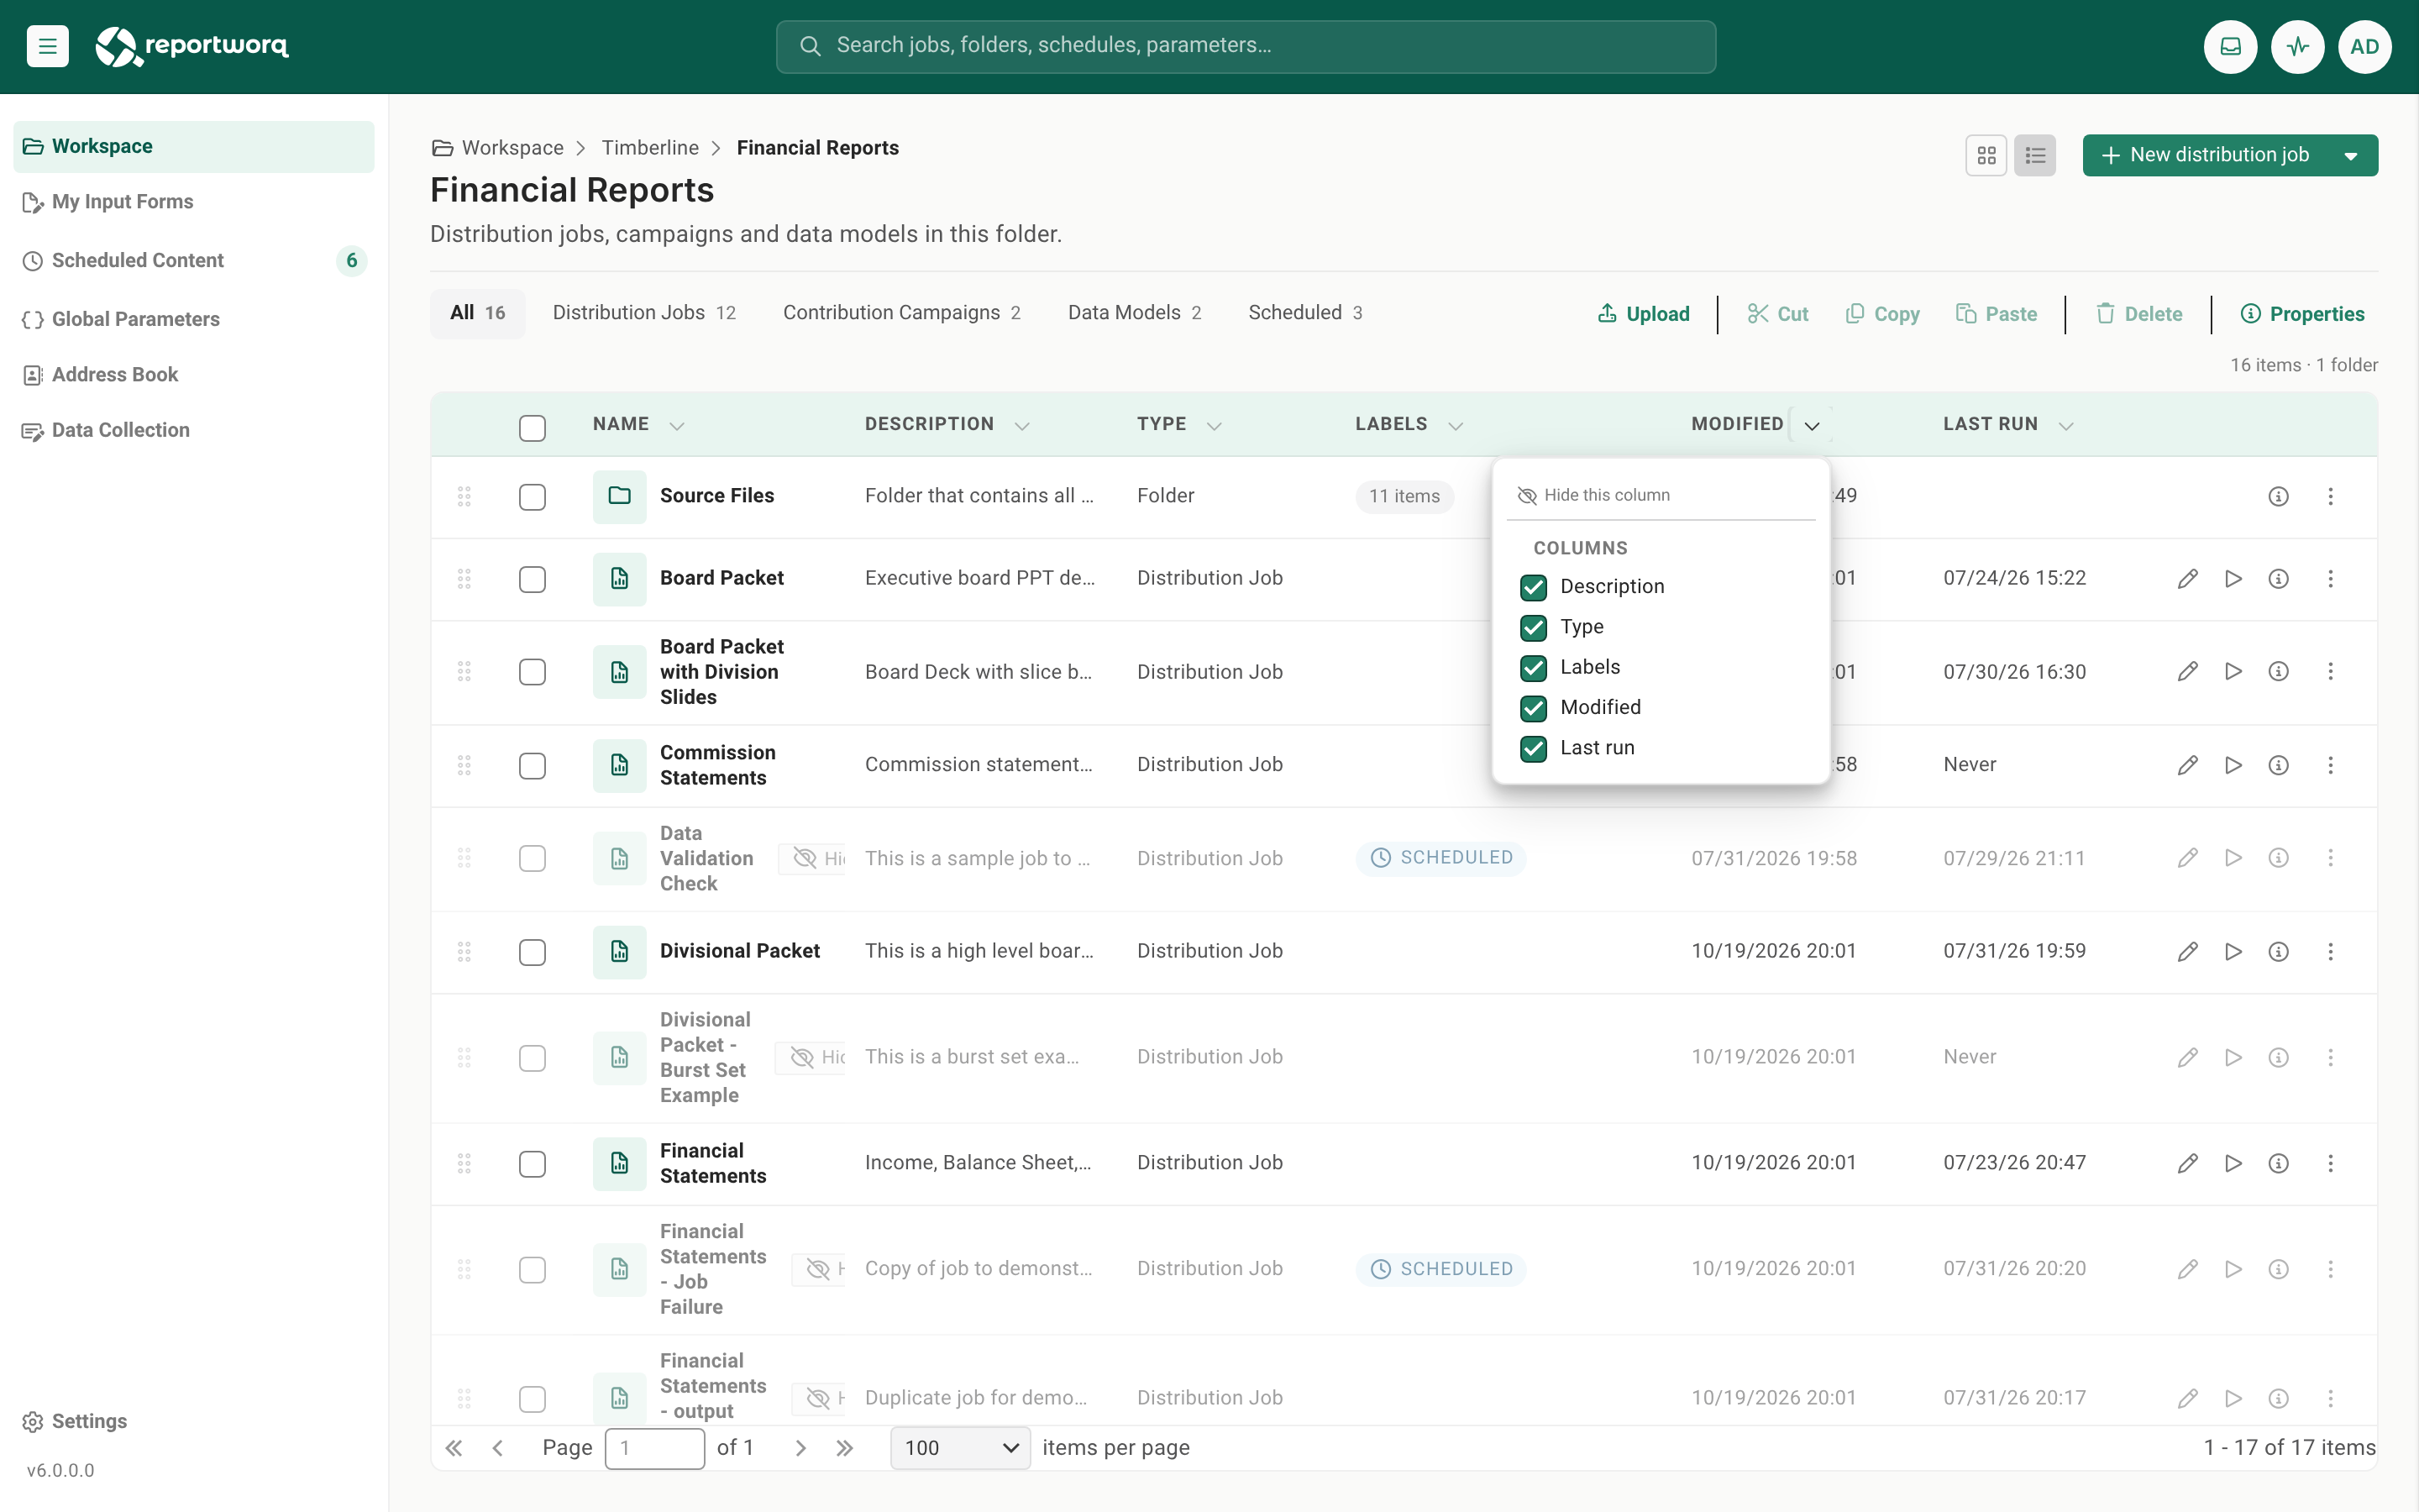The image size is (2419, 1512).
Task: Uncheck the Last run column checkbox
Action: click(1534, 748)
